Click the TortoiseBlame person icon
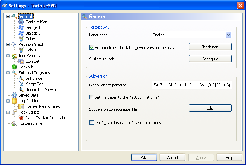This screenshot has width=246, height=165. (14, 123)
